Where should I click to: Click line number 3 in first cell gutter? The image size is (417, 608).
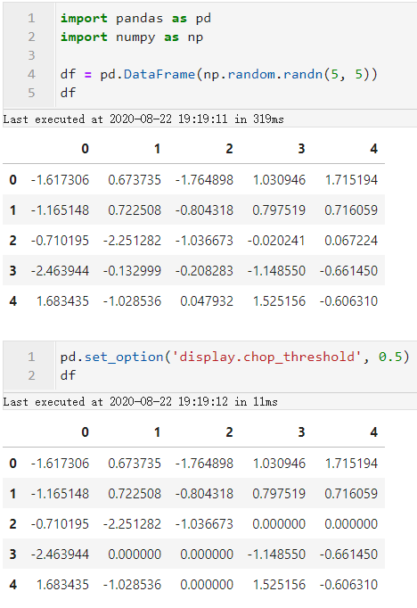[31, 55]
